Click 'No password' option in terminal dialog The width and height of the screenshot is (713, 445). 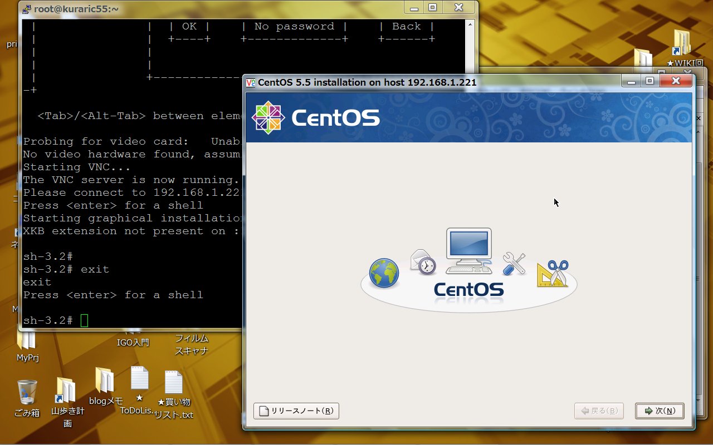[294, 26]
